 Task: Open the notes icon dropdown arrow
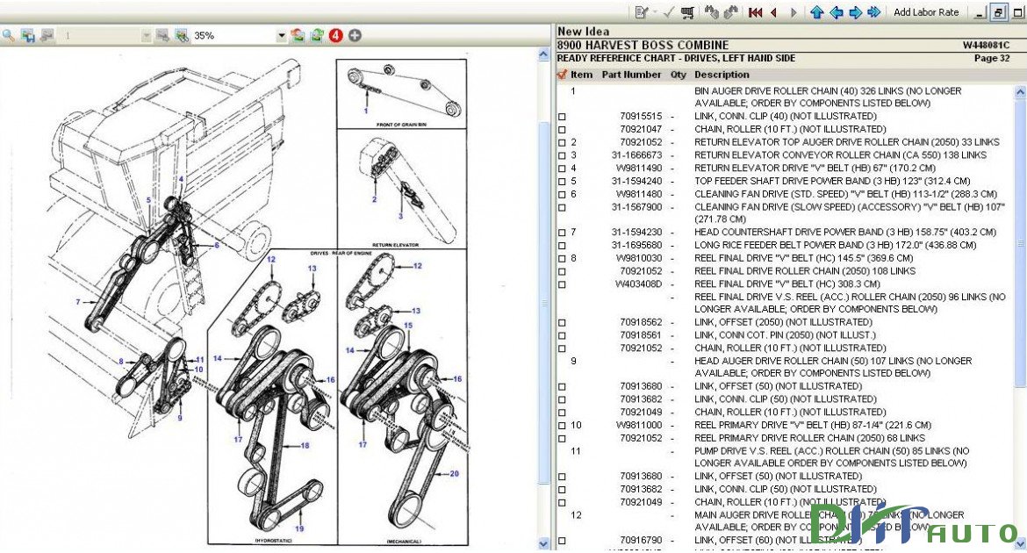pos(653,11)
